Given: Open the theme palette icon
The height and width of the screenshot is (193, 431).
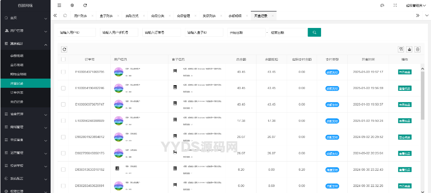Looking at the screenshot, I should [382, 5].
